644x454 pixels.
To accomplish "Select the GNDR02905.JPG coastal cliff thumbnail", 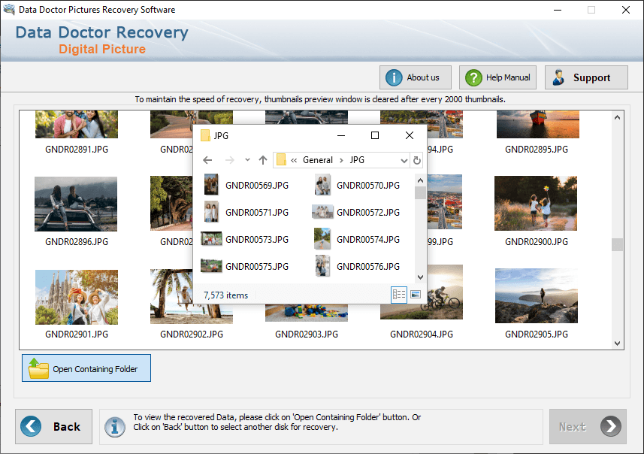I will coord(537,296).
